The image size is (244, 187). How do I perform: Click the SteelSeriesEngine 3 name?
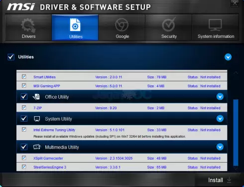click(x=50, y=167)
